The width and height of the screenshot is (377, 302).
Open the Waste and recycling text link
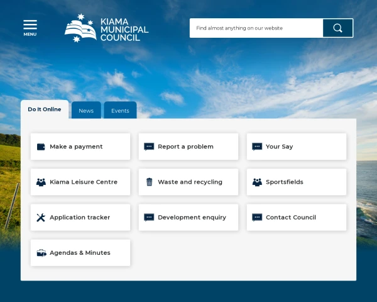pyautogui.click(x=190, y=182)
